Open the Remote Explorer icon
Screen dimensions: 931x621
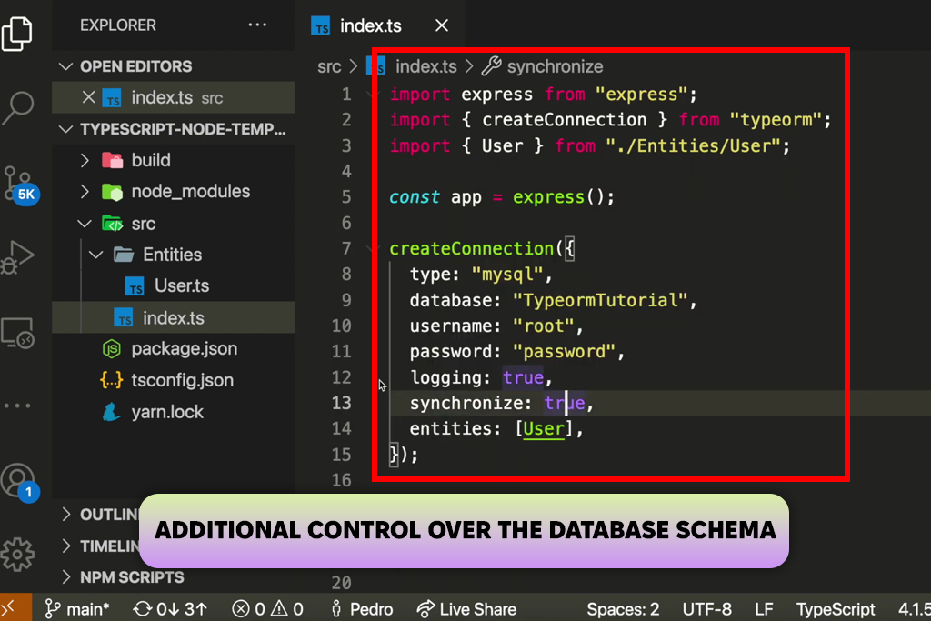pos(17,333)
